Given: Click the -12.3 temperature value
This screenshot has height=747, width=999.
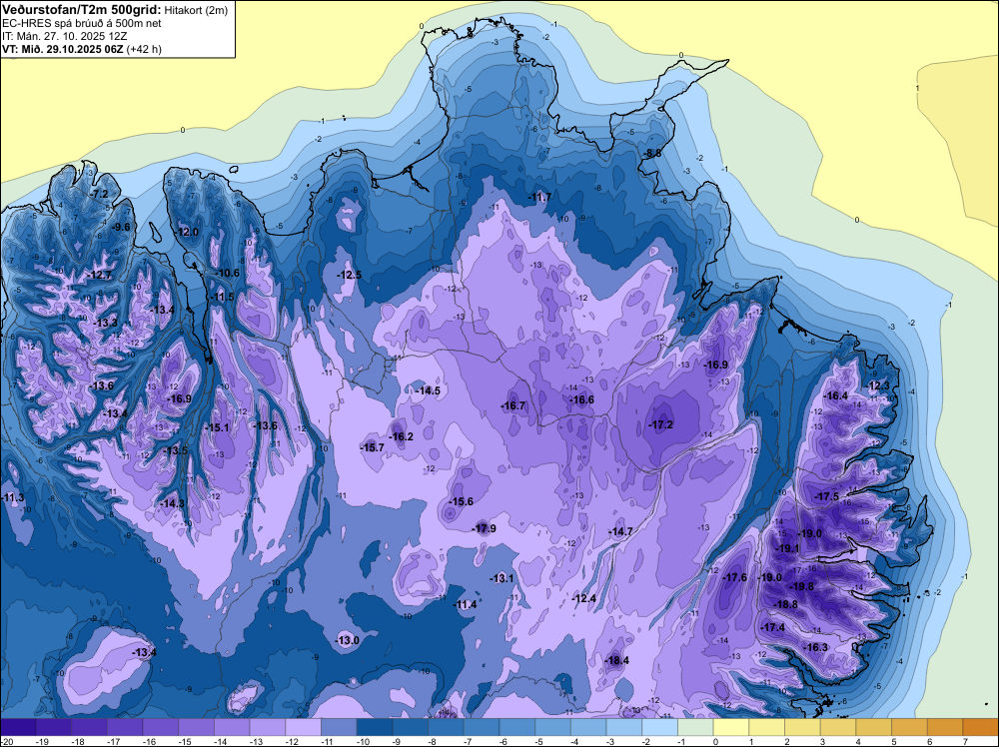Looking at the screenshot, I should (877, 385).
